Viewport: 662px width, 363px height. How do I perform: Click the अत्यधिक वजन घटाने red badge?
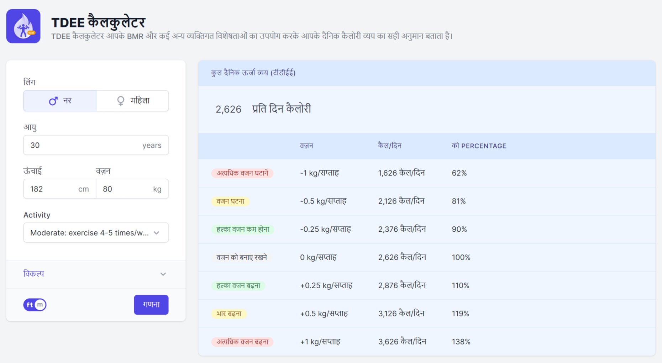coord(242,173)
